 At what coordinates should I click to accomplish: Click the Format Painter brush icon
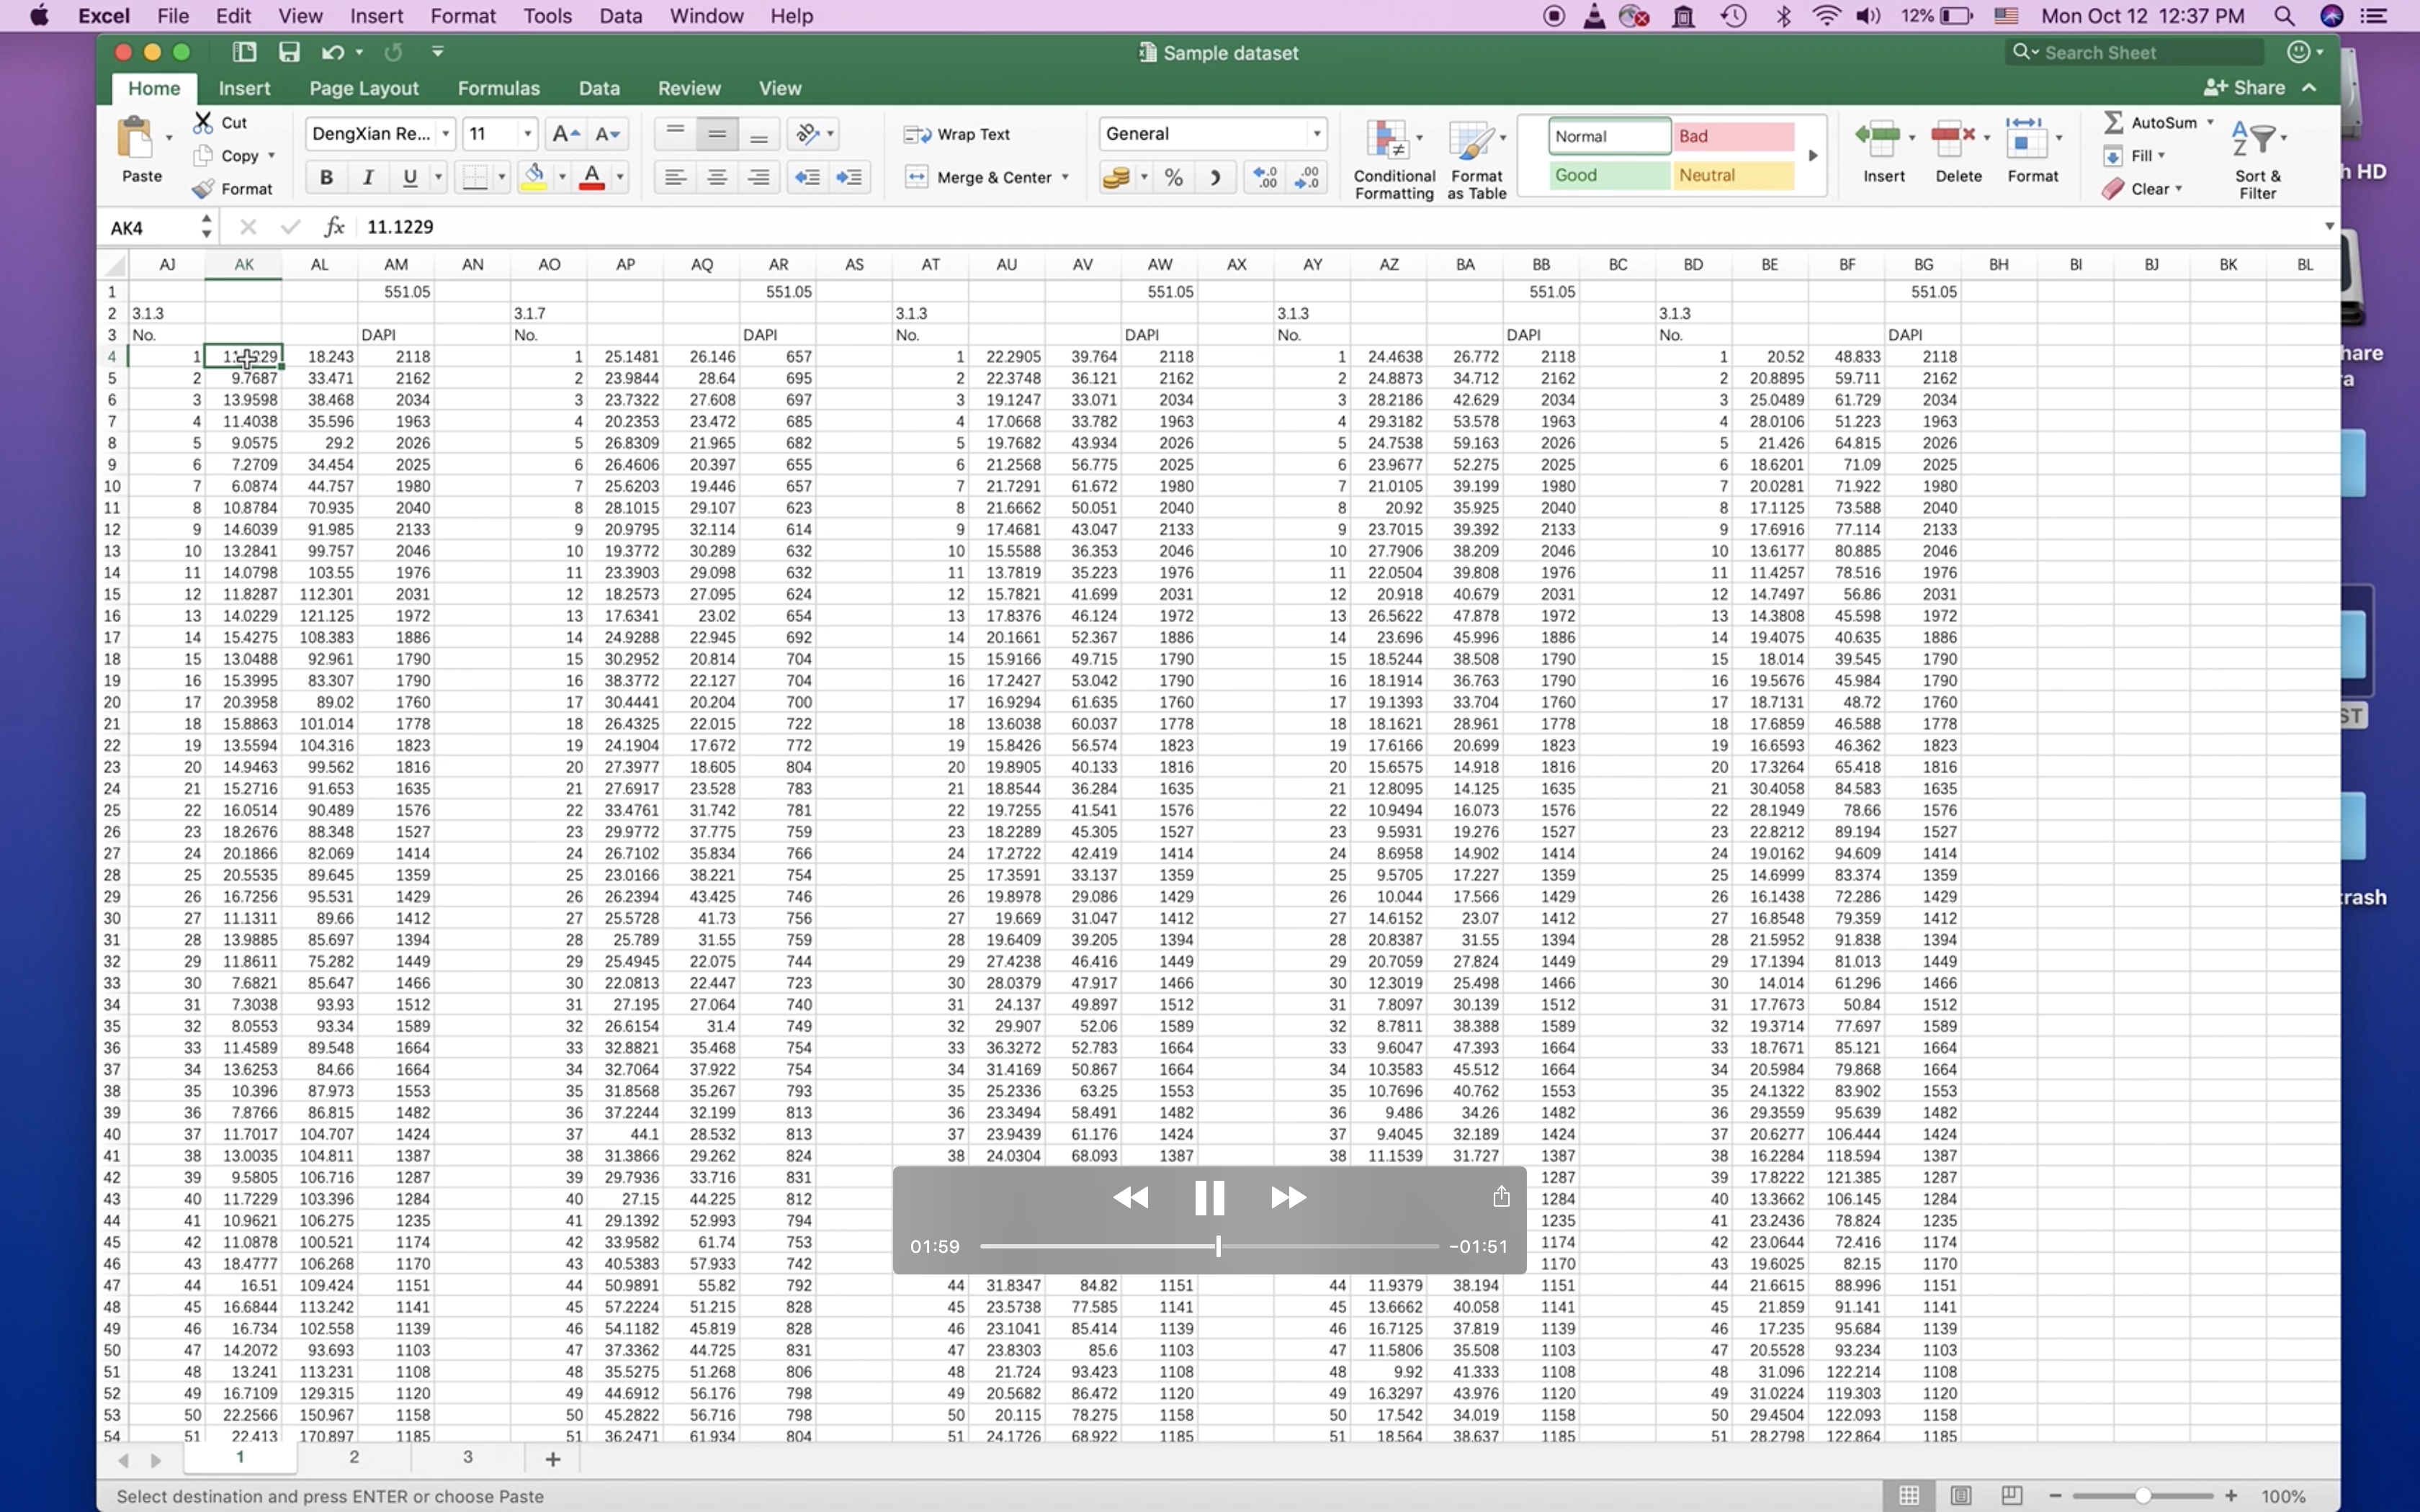204,188
